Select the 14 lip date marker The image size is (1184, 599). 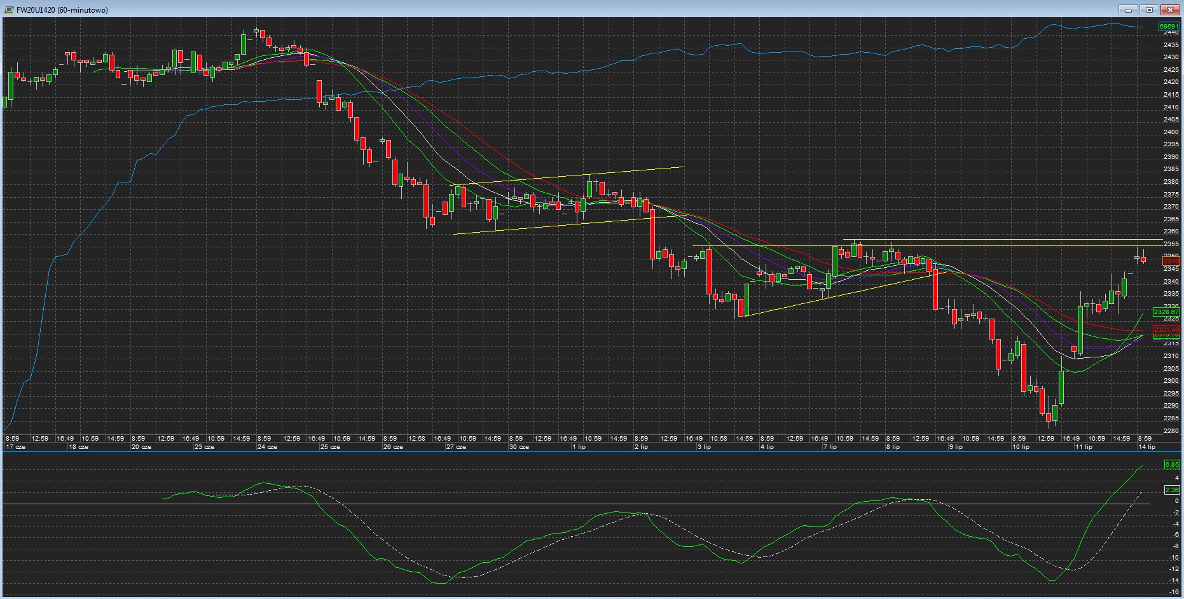coord(1146,447)
